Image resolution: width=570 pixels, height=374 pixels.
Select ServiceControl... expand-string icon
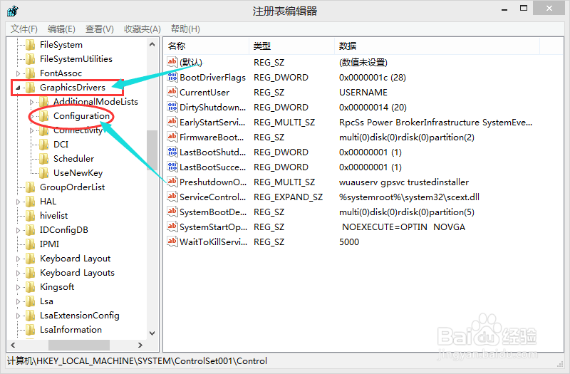point(172,197)
